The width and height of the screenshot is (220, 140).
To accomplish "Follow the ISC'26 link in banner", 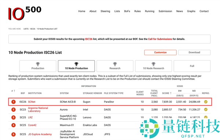I will click(88, 39).
